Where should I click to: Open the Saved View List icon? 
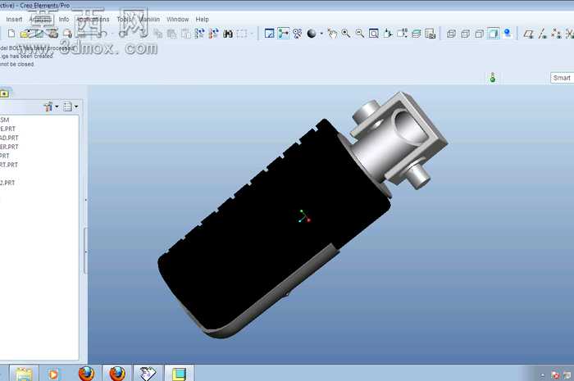[x=402, y=34]
